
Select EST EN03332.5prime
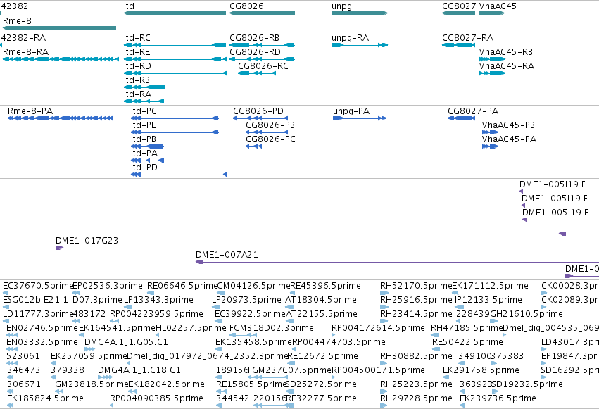coord(12,349)
